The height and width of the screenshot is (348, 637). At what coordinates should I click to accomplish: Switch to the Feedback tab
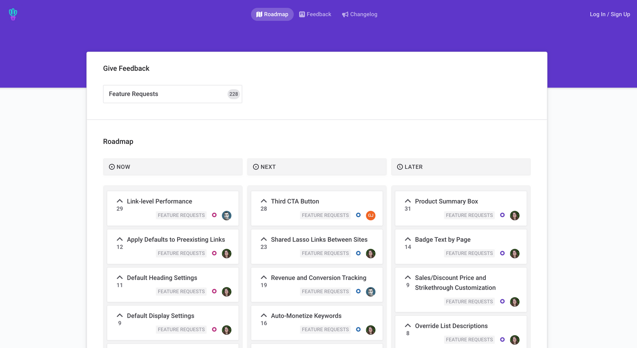coord(315,14)
